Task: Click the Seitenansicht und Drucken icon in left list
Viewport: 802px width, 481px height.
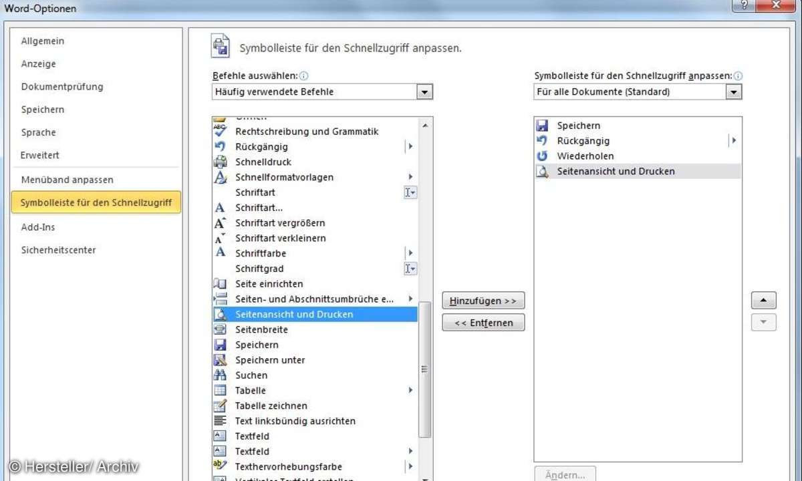Action: point(220,314)
